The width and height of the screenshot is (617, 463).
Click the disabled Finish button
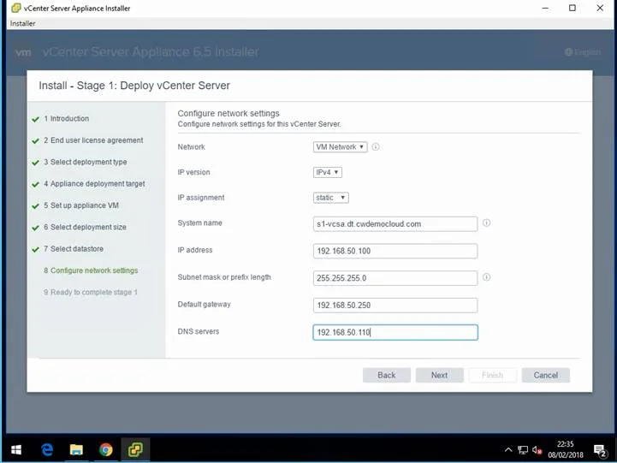coord(493,375)
